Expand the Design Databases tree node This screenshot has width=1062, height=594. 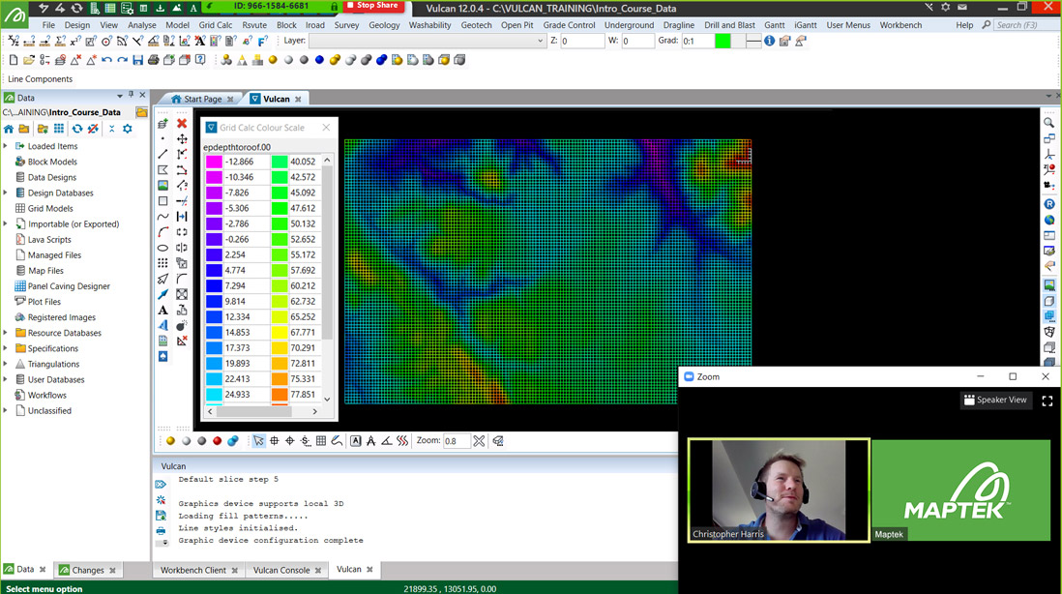(x=6, y=193)
